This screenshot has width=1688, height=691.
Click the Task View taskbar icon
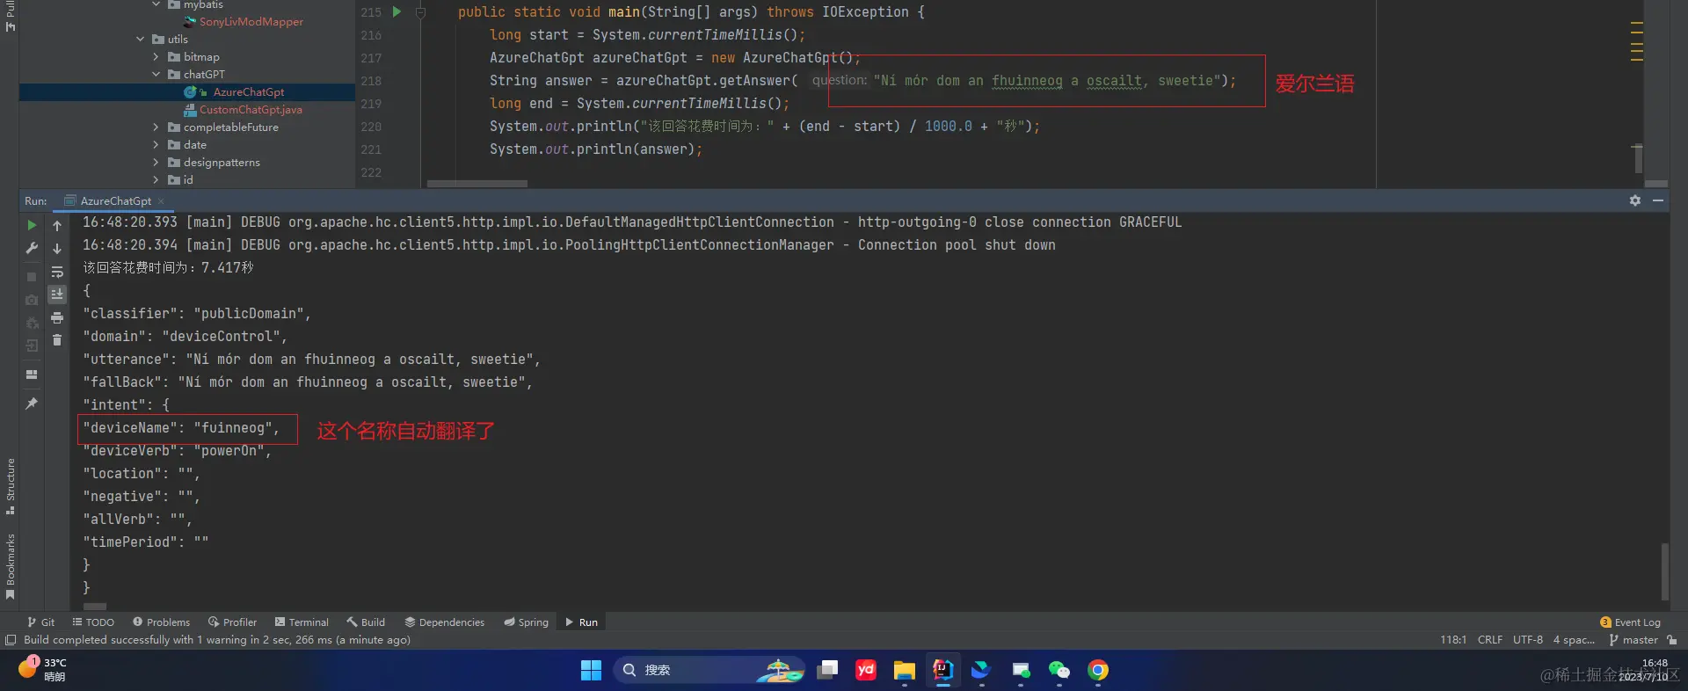(827, 671)
